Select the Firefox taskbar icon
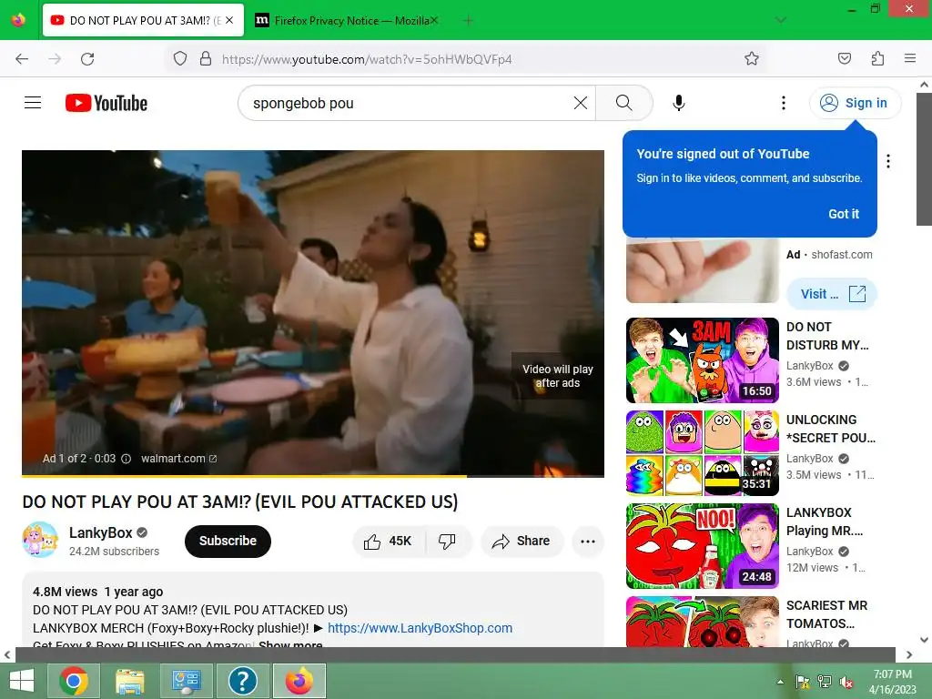Viewport: 932px width, 699px height. (299, 681)
